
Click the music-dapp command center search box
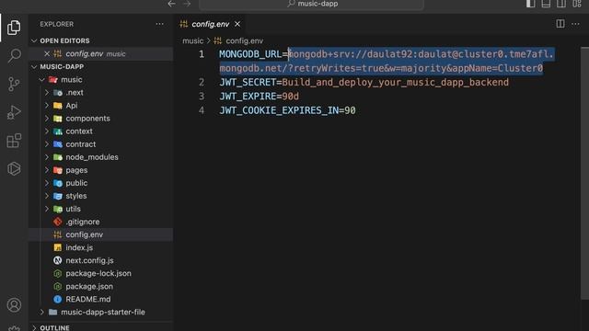[x=312, y=4]
